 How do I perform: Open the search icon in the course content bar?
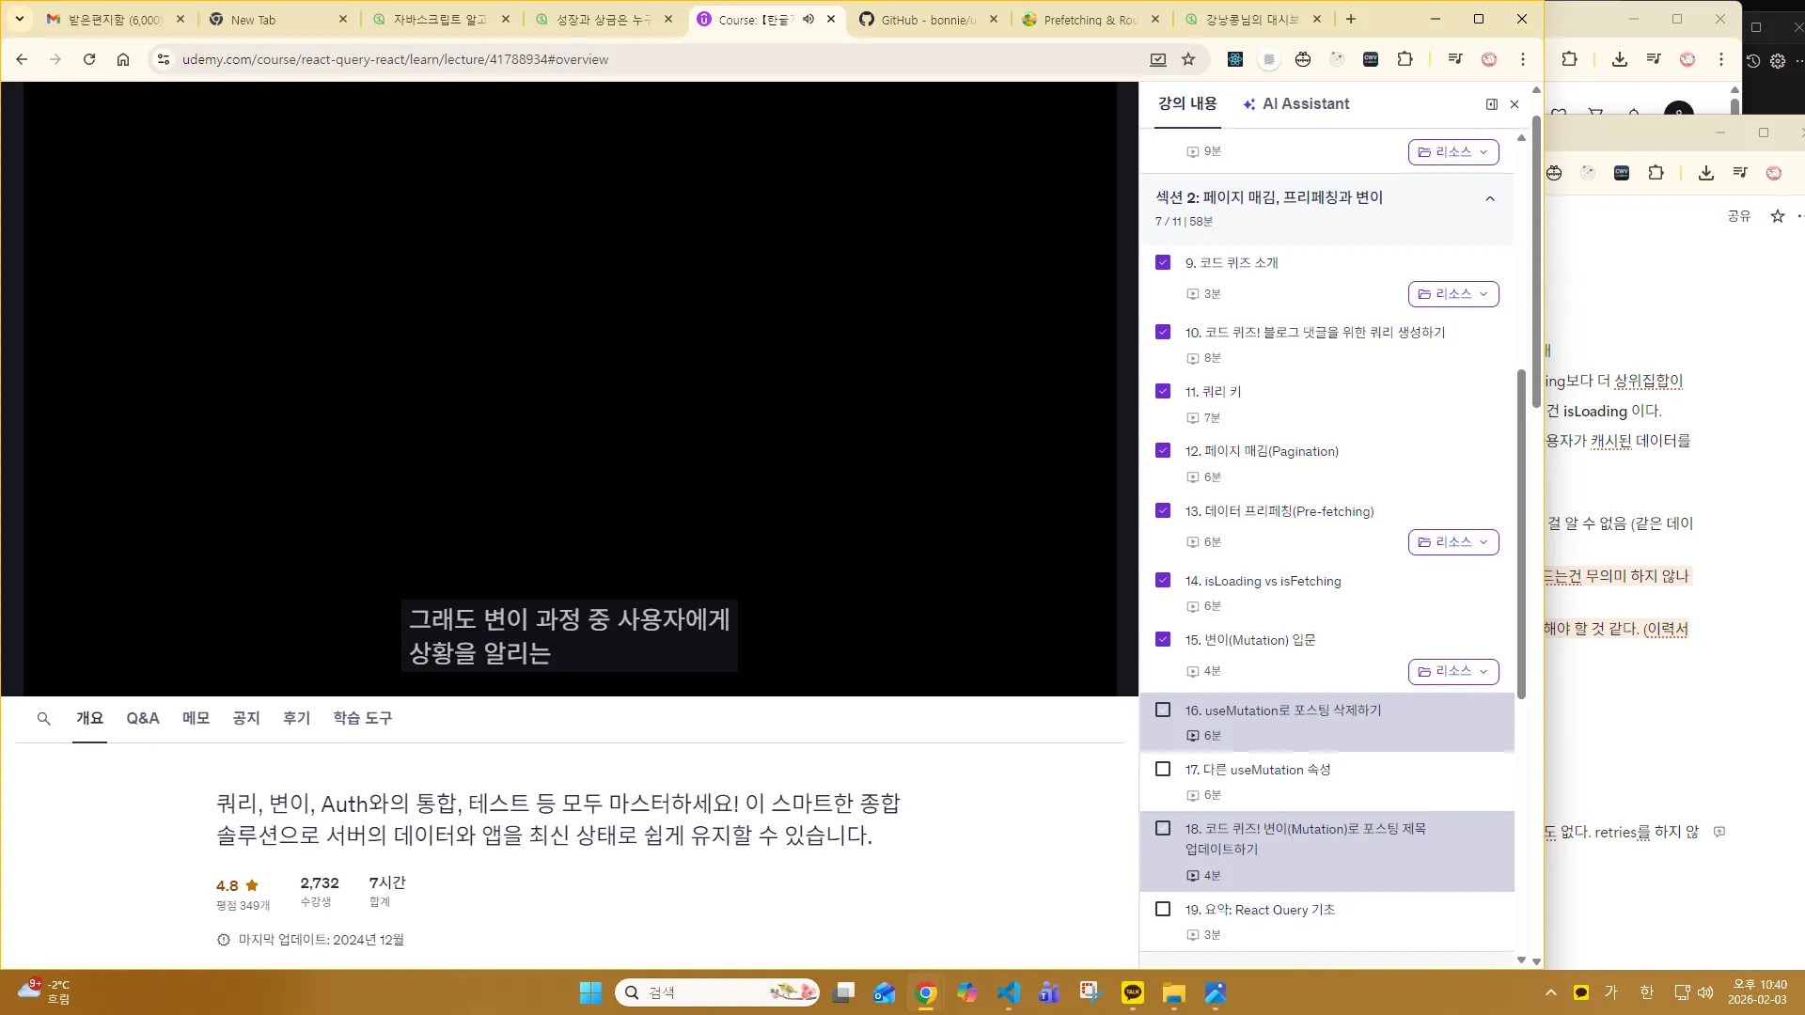tap(43, 718)
